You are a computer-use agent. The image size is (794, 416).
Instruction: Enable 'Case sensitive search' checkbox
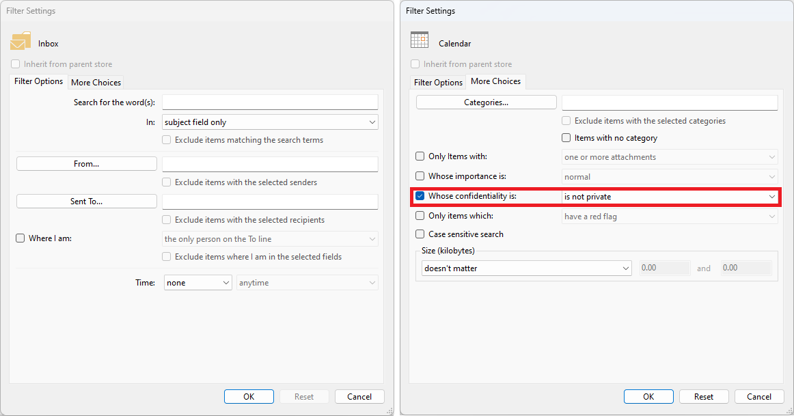pyautogui.click(x=420, y=234)
